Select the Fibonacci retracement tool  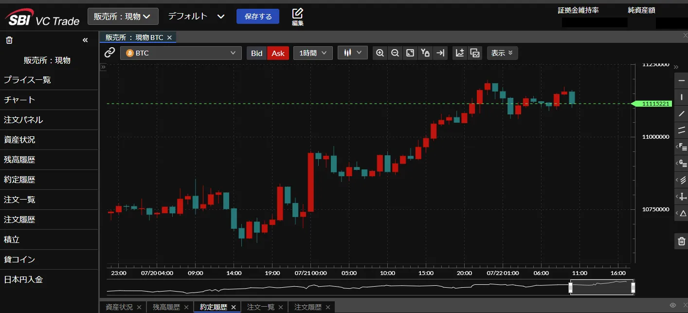tap(683, 147)
